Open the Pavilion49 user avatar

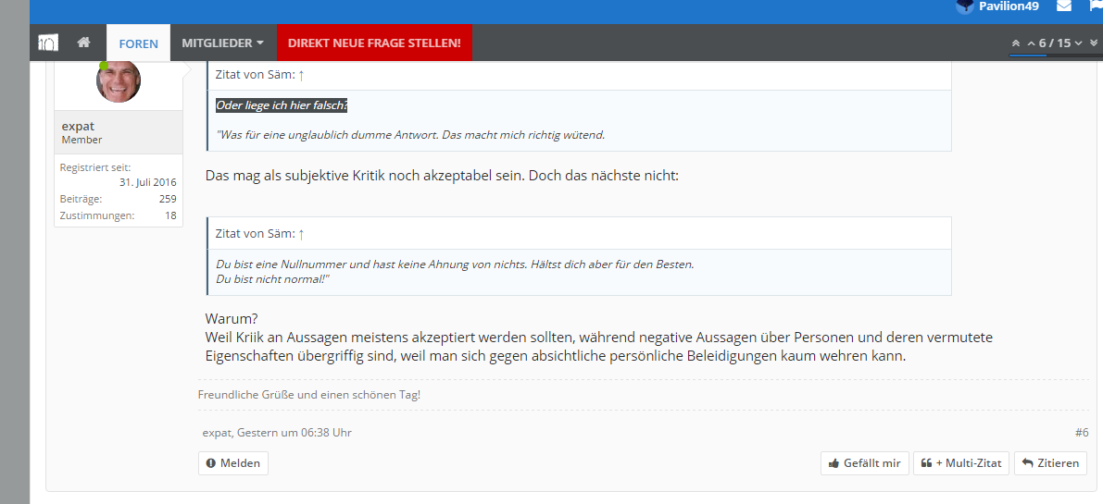964,6
